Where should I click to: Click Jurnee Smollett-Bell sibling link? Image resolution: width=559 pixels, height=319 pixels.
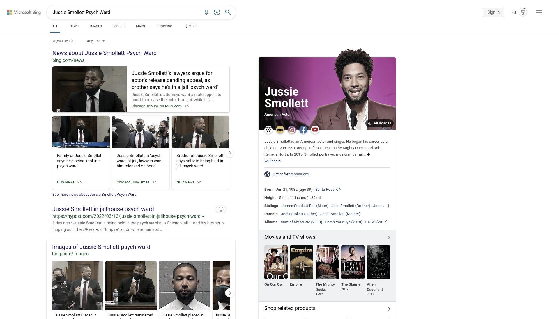(305, 206)
